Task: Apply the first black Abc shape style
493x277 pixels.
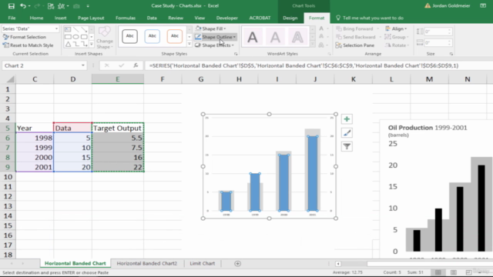Action: click(129, 36)
